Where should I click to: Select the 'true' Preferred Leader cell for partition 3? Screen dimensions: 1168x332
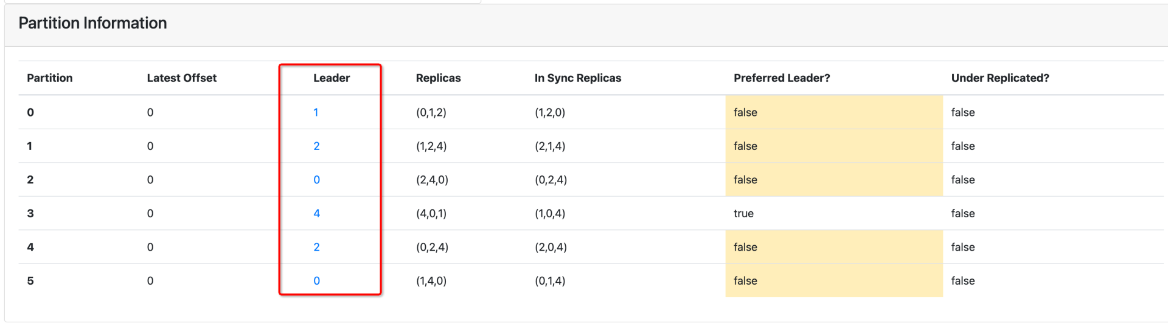743,214
